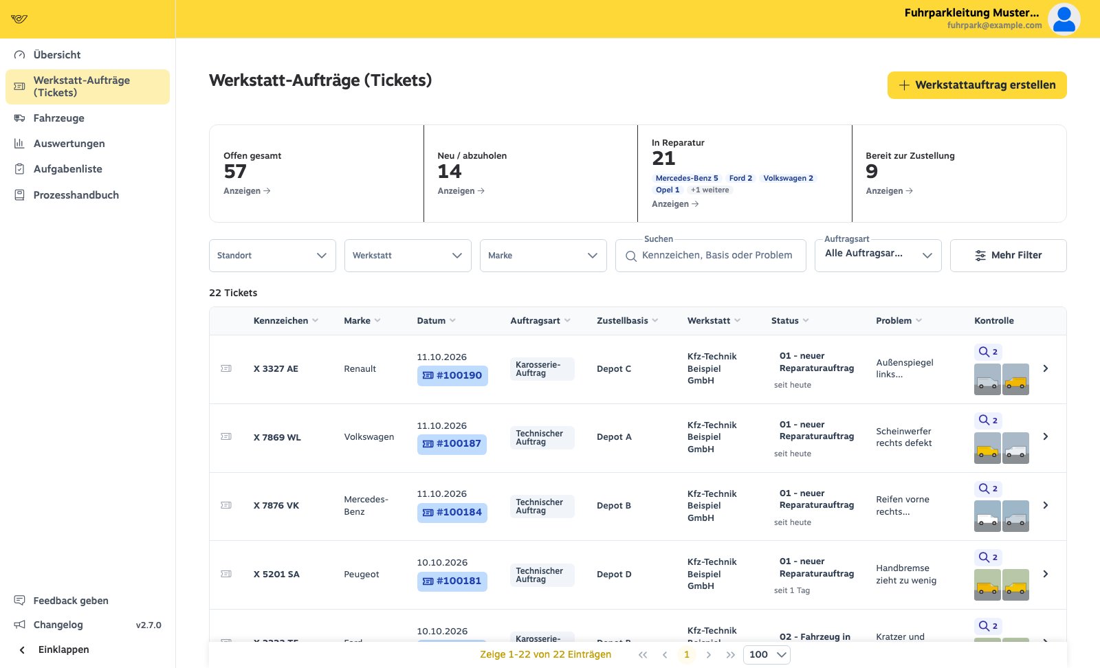Expand row X 3327 AE with chevron arrow
The image size is (1100, 668).
[1046, 369]
